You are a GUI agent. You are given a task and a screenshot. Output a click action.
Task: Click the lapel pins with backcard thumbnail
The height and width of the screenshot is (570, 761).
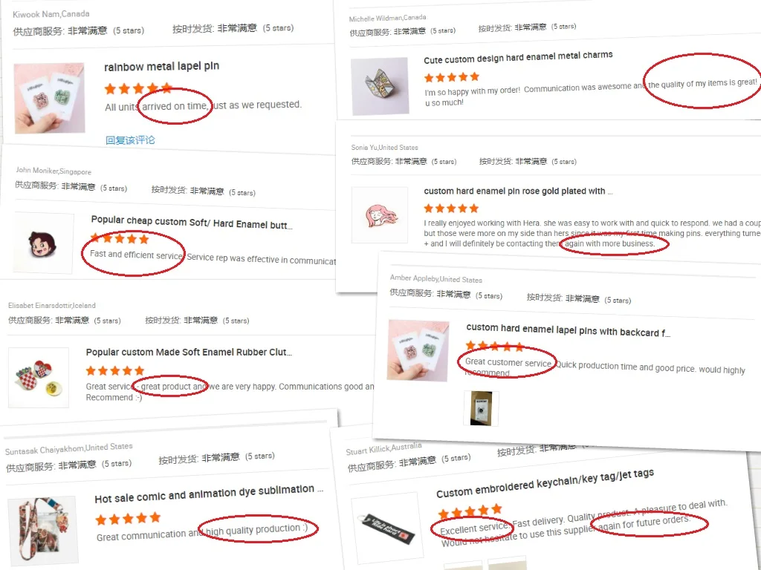(x=418, y=350)
